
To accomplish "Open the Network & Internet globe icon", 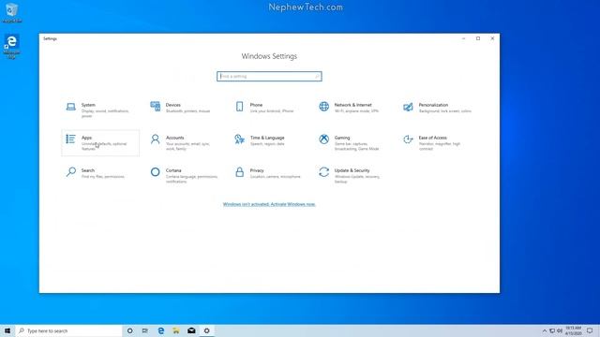I will (324, 106).
